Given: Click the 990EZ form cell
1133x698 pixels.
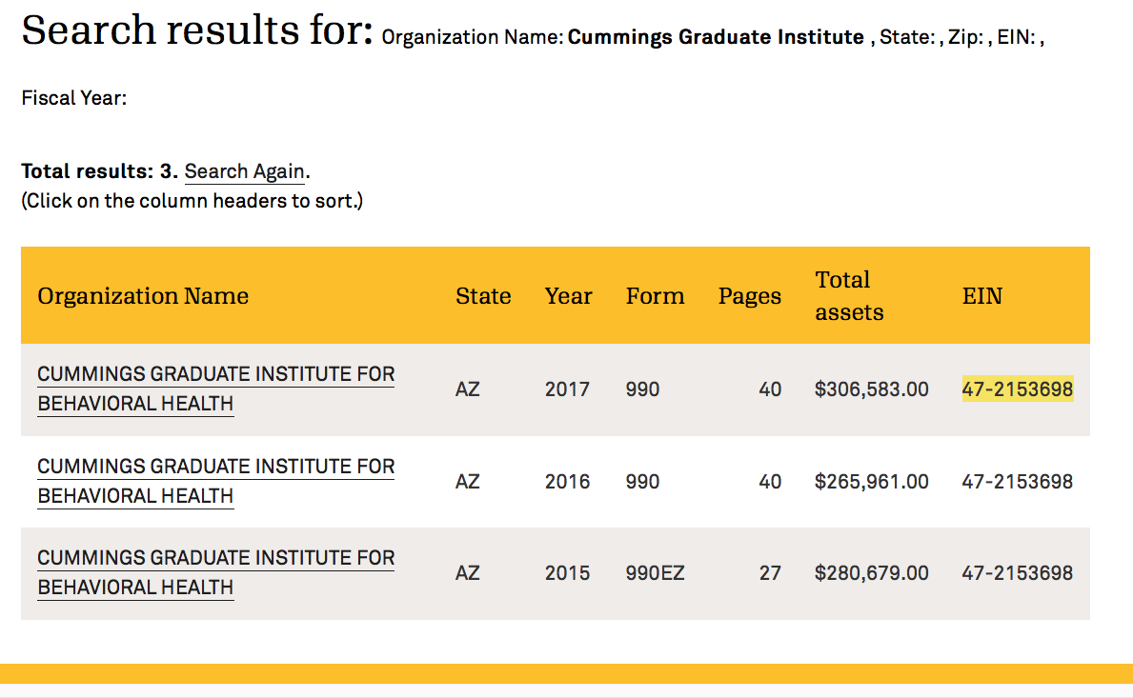Looking at the screenshot, I should pos(656,573).
